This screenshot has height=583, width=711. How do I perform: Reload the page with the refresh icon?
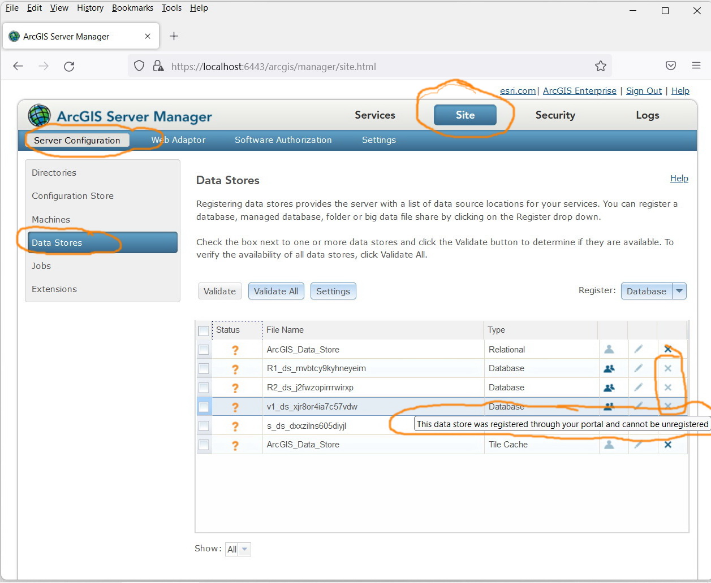tap(69, 66)
